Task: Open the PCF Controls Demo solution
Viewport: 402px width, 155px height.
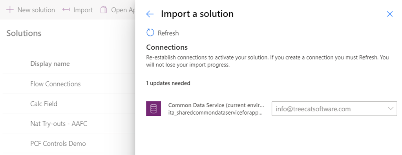Action: [58, 144]
